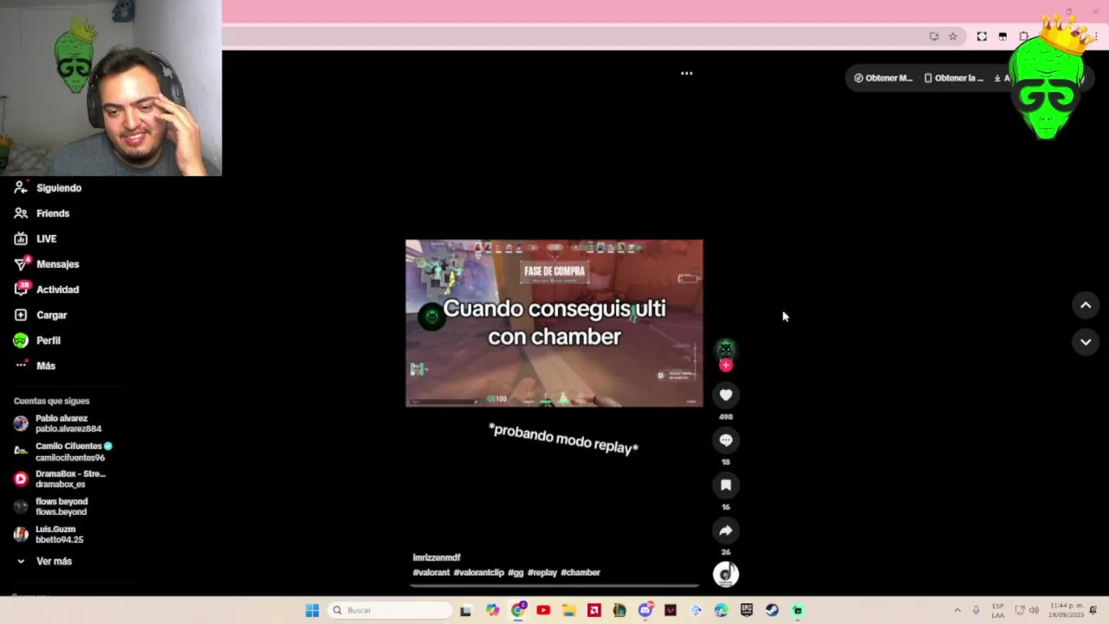Image resolution: width=1109 pixels, height=624 pixels.
Task: Open the #valorant hashtag
Action: tap(431, 573)
